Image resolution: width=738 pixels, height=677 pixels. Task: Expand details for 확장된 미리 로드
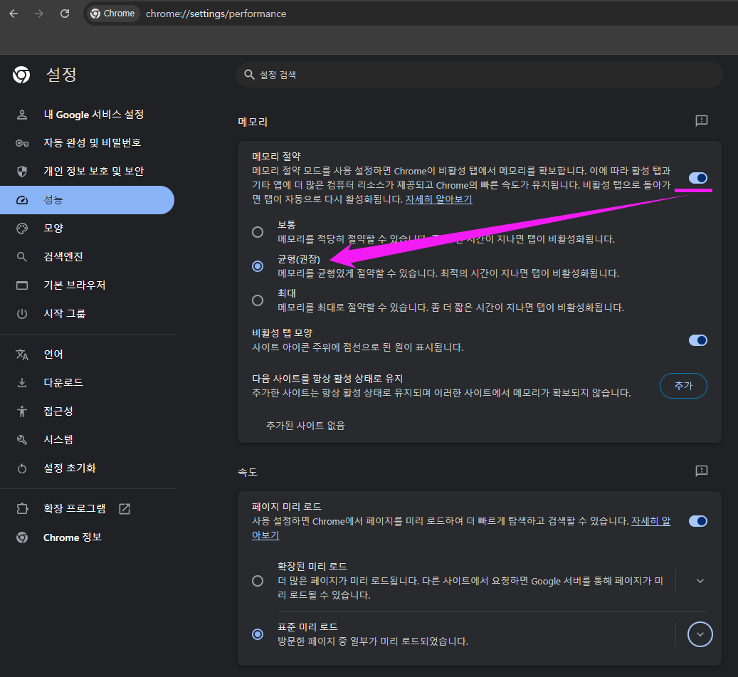[x=700, y=580]
